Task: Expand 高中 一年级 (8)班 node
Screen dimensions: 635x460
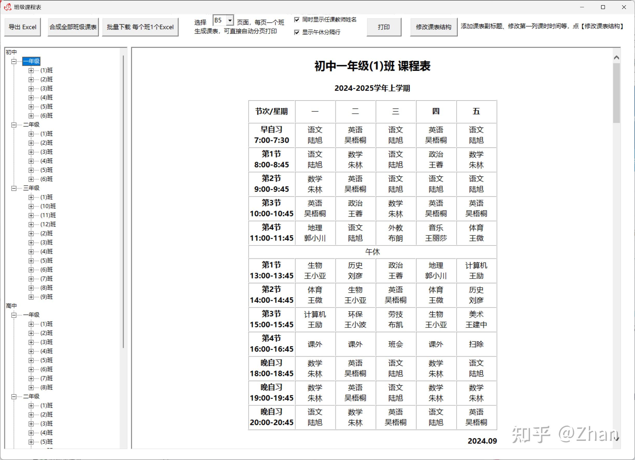Action: (x=31, y=388)
